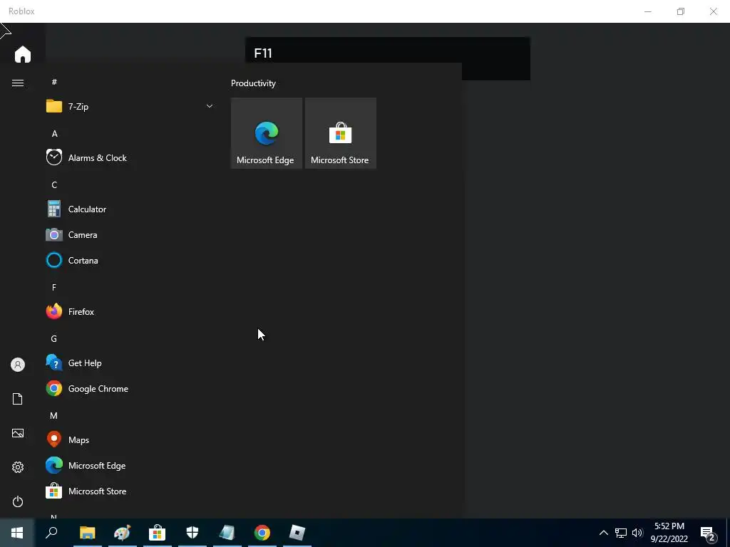
Task: Click the letter A section header
Action: [54, 133]
